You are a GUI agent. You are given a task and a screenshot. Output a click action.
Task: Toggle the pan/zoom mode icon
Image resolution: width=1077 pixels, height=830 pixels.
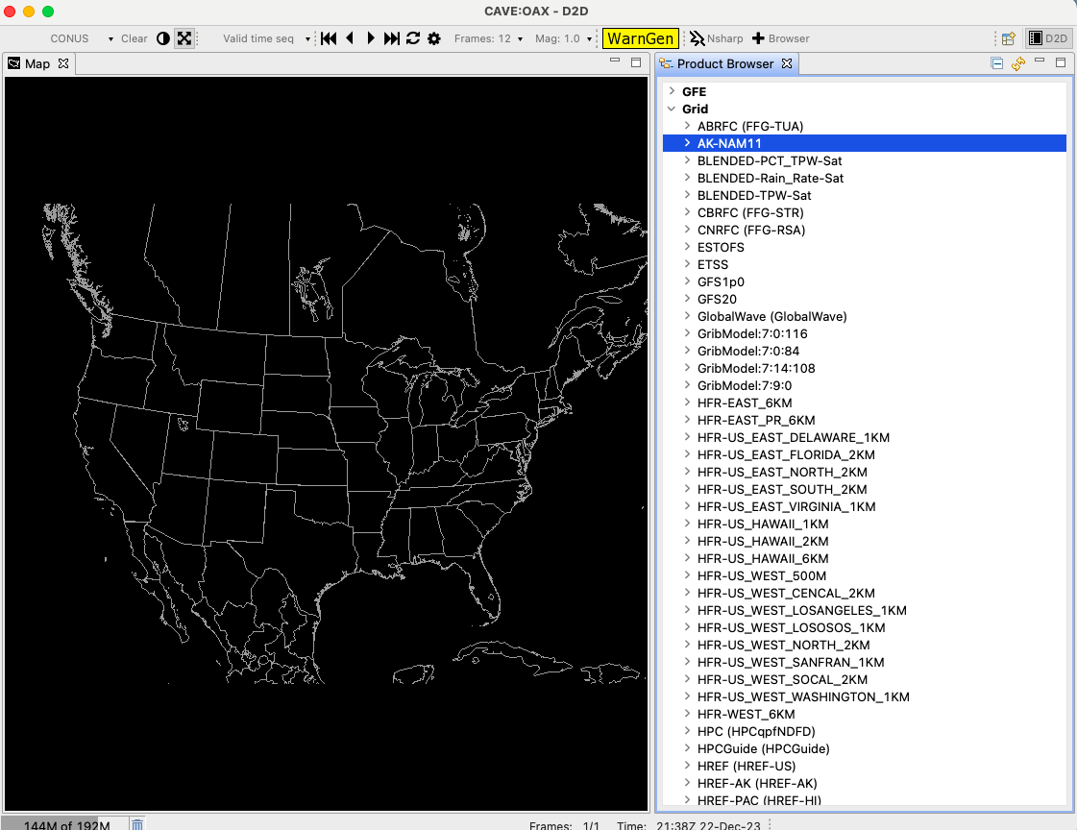point(184,38)
